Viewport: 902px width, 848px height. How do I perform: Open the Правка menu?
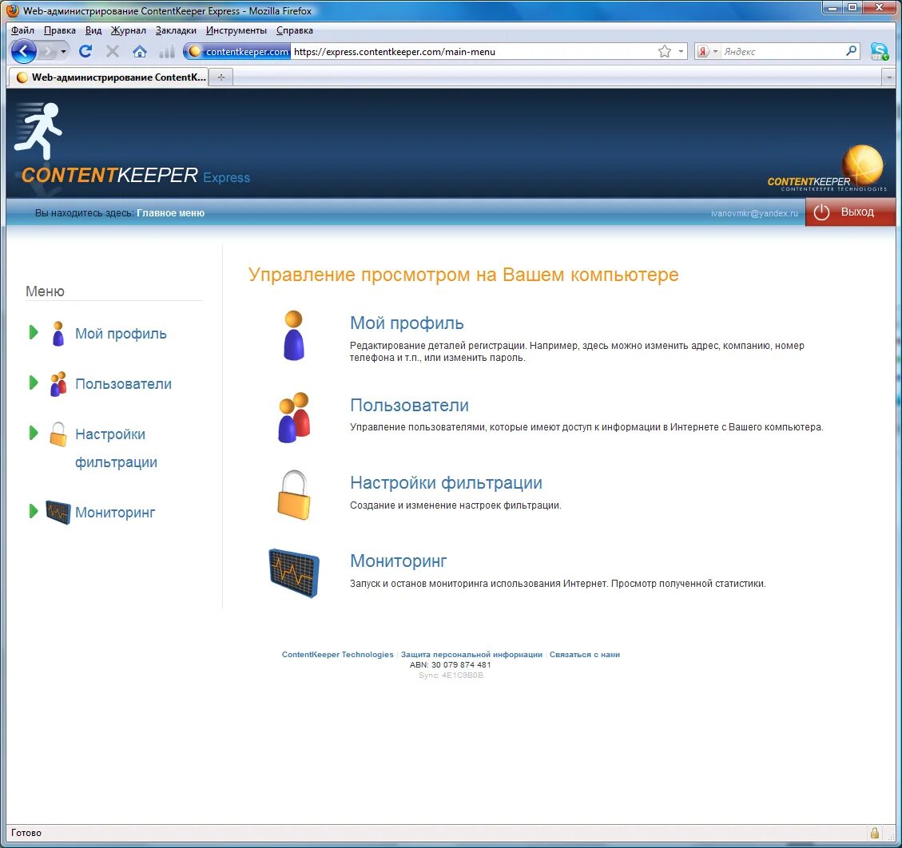60,30
